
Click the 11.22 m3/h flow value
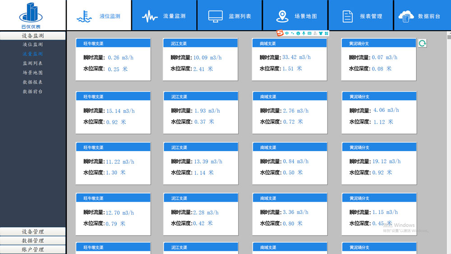click(x=120, y=162)
